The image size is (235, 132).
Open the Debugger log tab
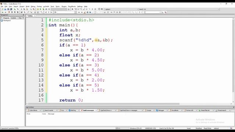coord(161,110)
